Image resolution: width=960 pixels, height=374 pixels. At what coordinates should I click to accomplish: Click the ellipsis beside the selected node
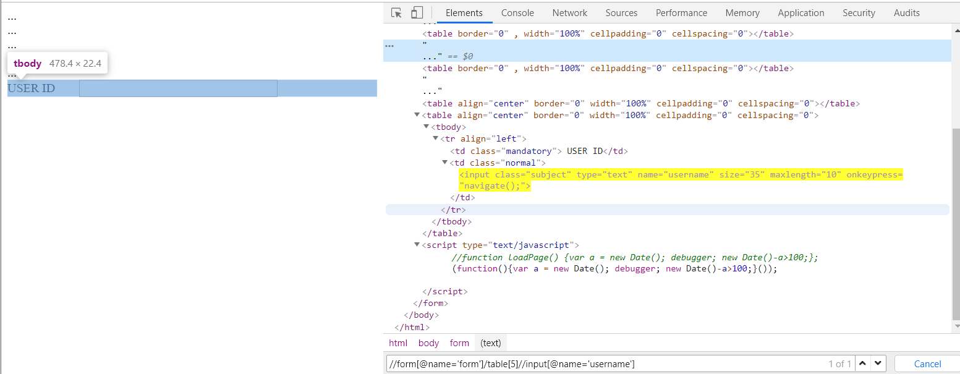point(389,46)
